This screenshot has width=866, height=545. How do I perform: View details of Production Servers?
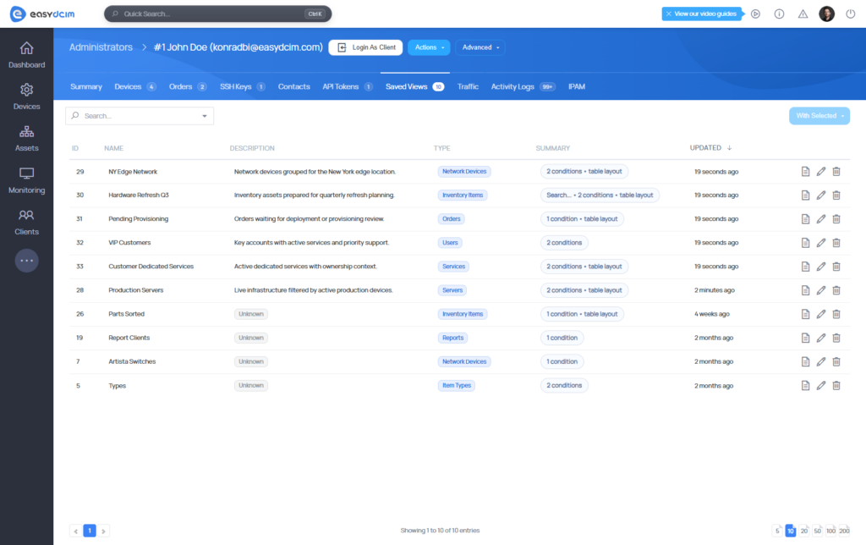click(x=805, y=290)
